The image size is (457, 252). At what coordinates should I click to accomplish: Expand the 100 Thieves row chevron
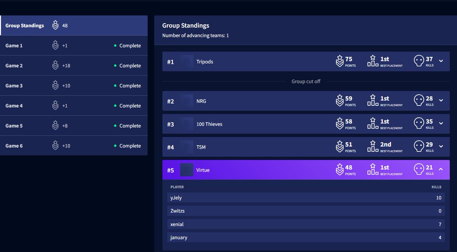(441, 124)
